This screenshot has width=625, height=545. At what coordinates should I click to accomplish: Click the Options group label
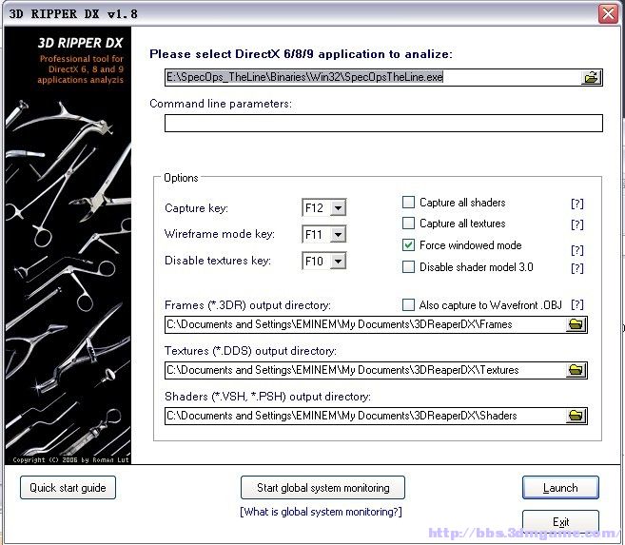[x=181, y=178]
